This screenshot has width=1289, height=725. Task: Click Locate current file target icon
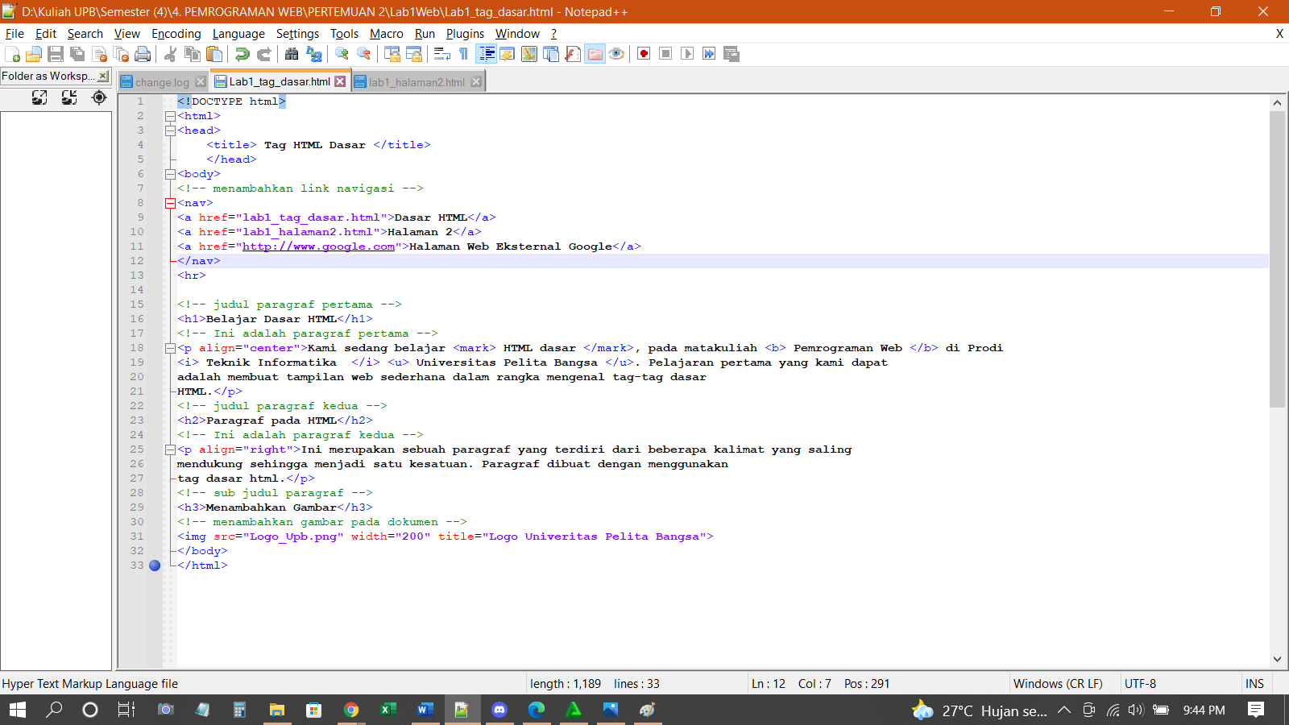tap(99, 97)
